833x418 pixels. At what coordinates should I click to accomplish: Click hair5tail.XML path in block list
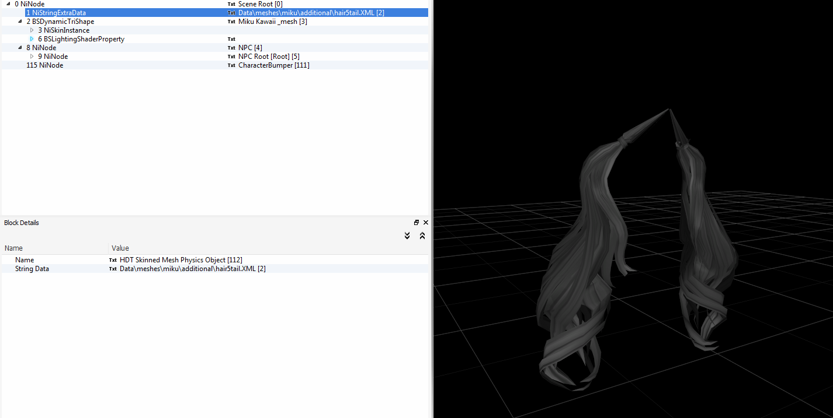[x=311, y=13]
